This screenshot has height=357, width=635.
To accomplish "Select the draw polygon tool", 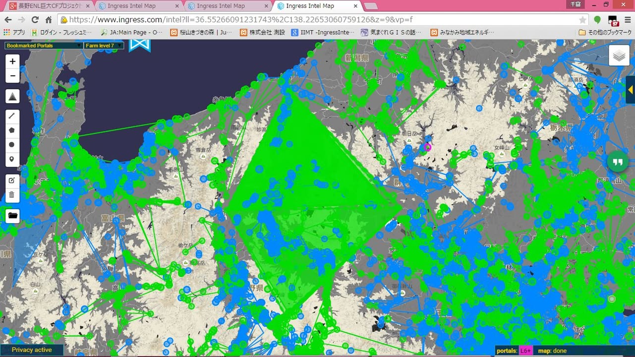I will [x=12, y=130].
